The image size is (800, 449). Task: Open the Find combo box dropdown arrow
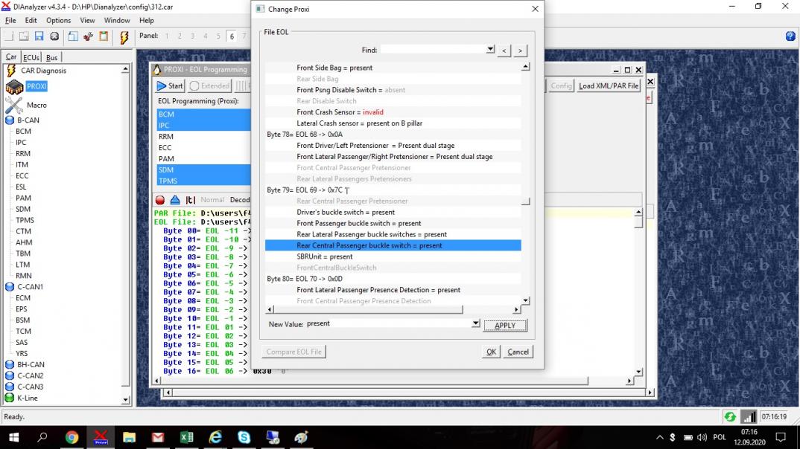(490, 49)
